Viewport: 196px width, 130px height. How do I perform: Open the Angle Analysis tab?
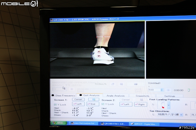click(115, 96)
